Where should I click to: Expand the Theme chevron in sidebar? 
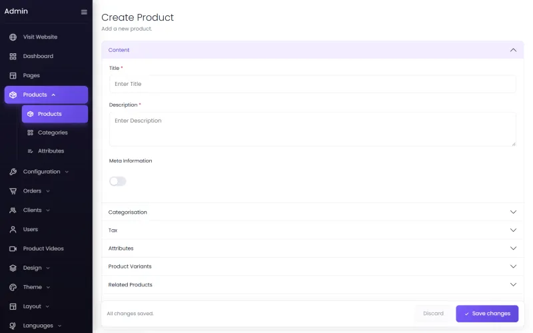48,287
